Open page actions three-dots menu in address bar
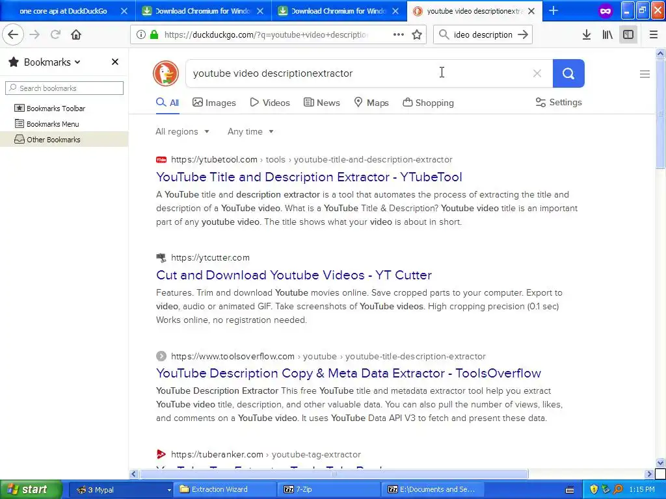666x499 pixels. point(399,34)
